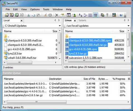This screenshot has width=133, height=111.
Task: Select vshell-3.6.0.300.rhel5.tar in the Local pane
Action: point(22,58)
